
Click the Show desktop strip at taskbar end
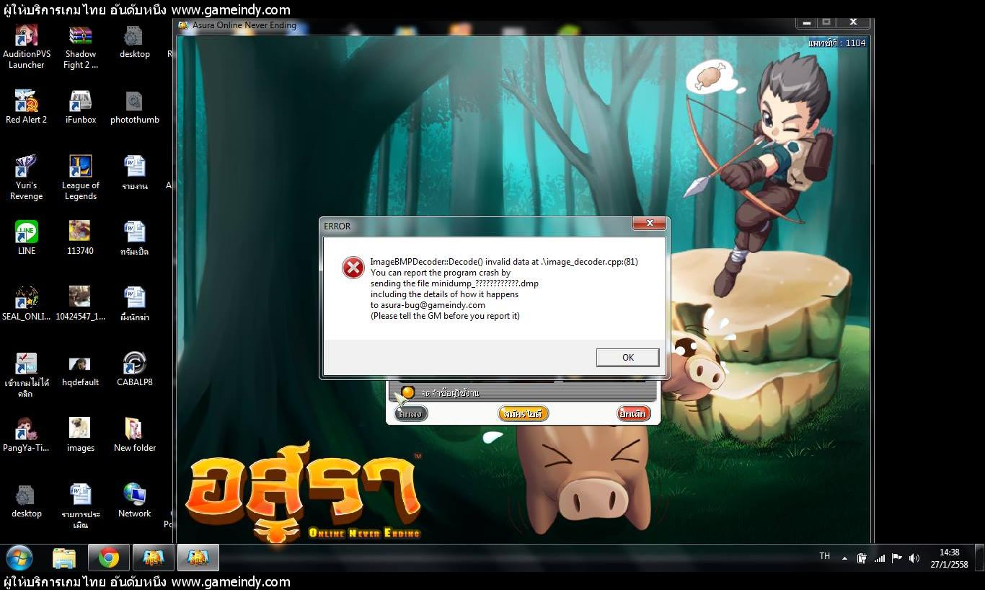(x=979, y=558)
